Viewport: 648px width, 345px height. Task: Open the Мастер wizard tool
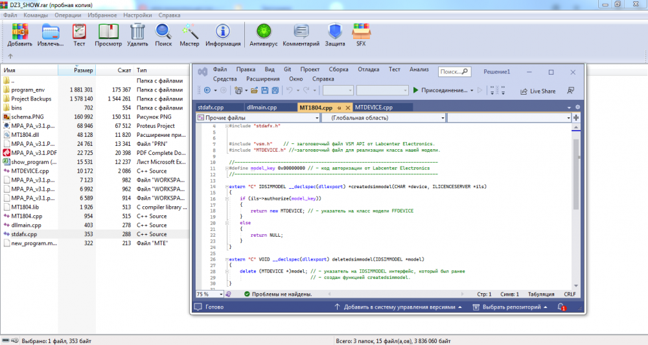pos(189,32)
